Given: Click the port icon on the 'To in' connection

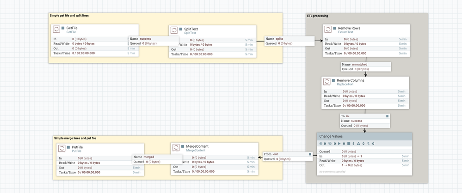Looking at the screenshot, I should pyautogui.click(x=387, y=116).
